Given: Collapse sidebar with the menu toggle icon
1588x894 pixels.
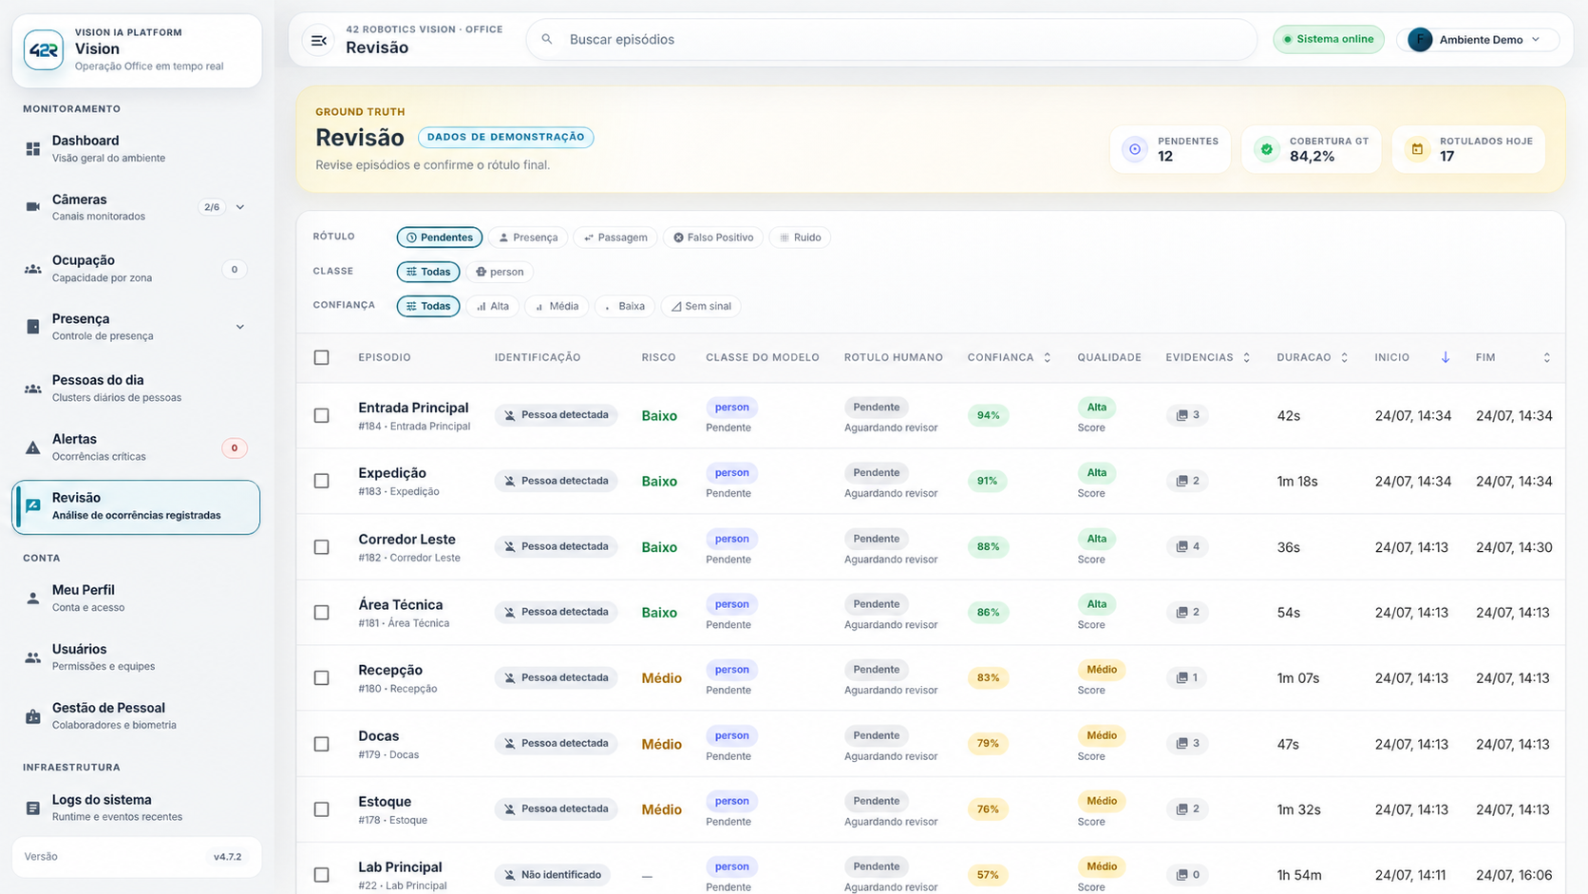Looking at the screenshot, I should [x=319, y=40].
